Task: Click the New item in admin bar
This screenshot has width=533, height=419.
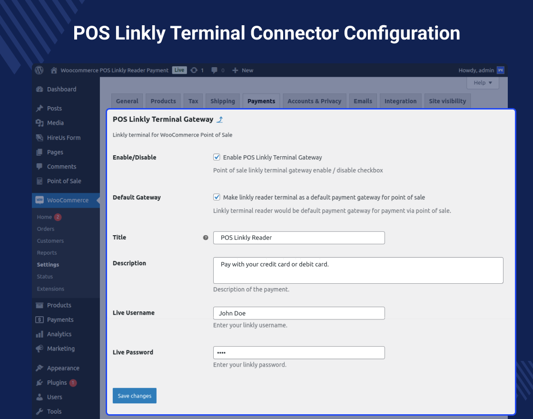Action: coord(243,70)
